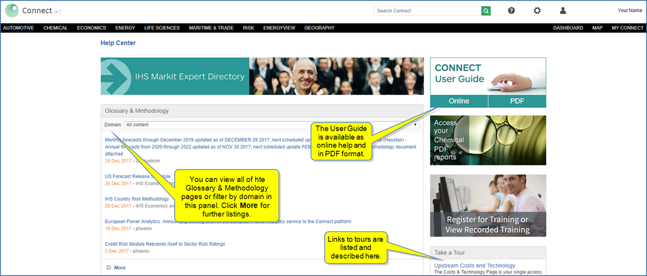Viewport: 647px width, 276px height.
Task: Open the LIFE SCIENCES menu
Action: (x=162, y=28)
